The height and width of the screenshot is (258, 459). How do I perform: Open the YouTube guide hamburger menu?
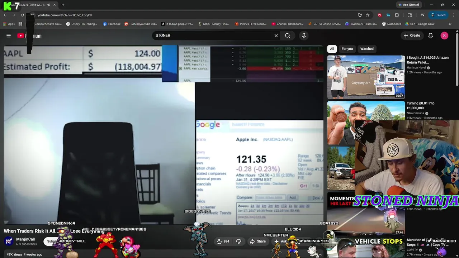click(x=9, y=35)
